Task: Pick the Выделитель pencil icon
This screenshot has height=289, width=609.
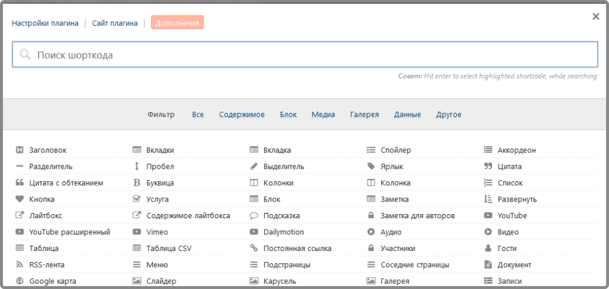Action: tap(254, 167)
